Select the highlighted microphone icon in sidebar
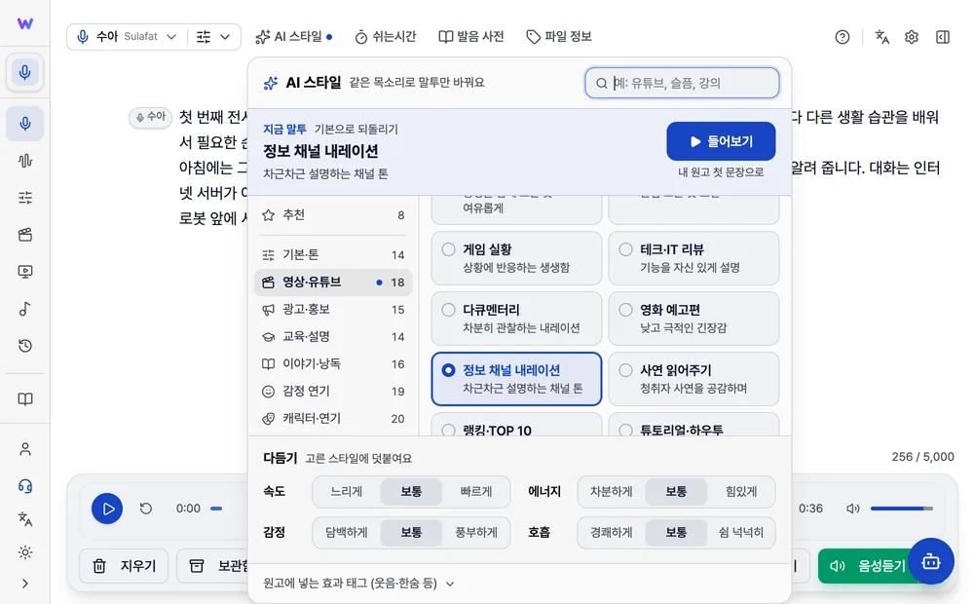The width and height of the screenshot is (974, 604). pos(25,124)
